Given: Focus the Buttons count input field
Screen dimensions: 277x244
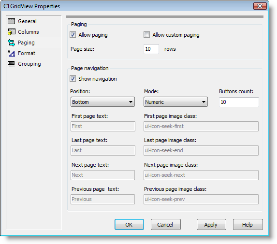Looking at the screenshot, I should tap(239, 102).
